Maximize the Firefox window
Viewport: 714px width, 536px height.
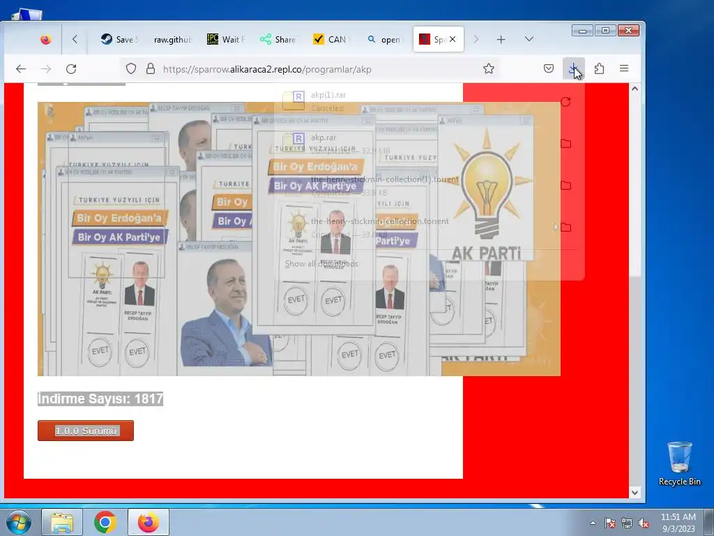click(x=605, y=31)
